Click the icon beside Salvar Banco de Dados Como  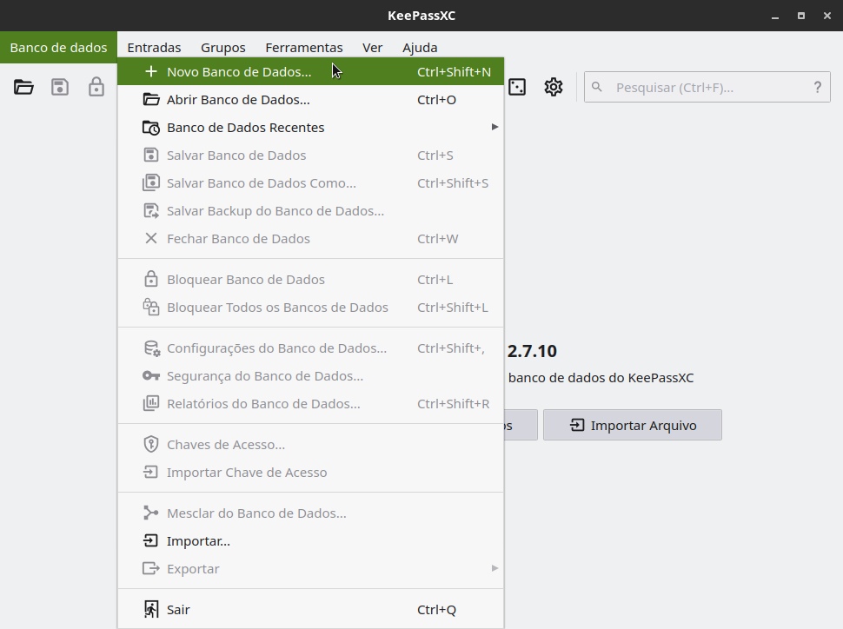tap(151, 182)
